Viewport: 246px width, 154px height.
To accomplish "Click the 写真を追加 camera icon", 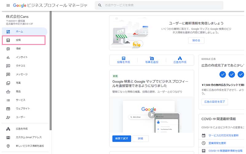I will [152, 58].
